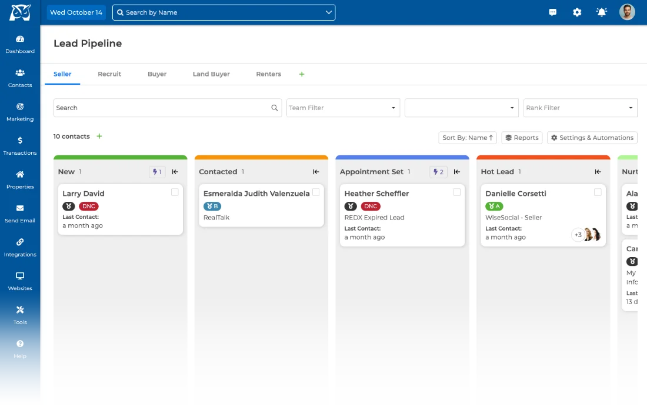Open Tools in the sidebar
This screenshot has height=413, width=647.
(x=20, y=315)
